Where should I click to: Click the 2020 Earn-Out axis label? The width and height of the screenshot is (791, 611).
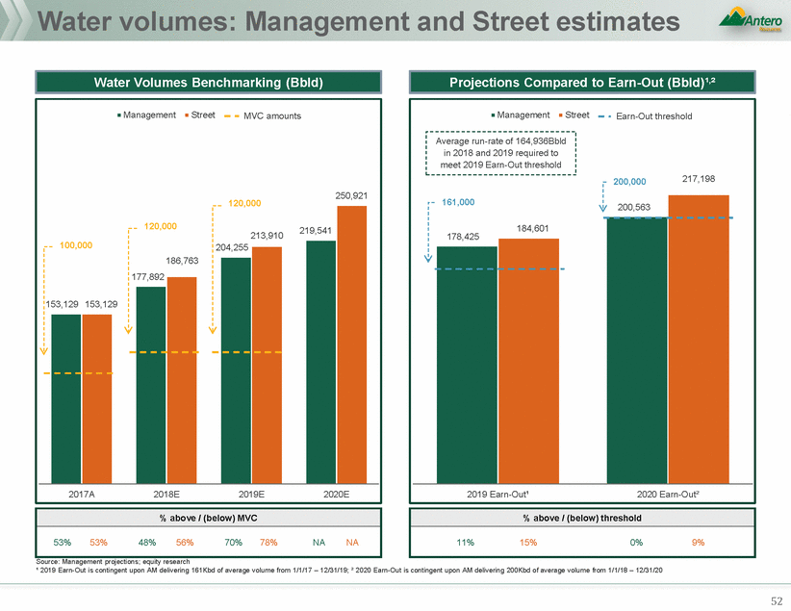[x=668, y=492]
